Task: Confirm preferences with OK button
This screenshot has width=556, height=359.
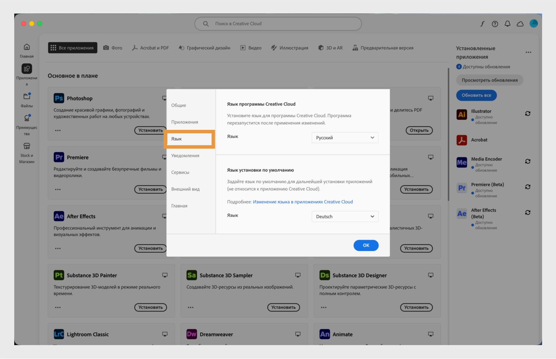Action: click(366, 245)
